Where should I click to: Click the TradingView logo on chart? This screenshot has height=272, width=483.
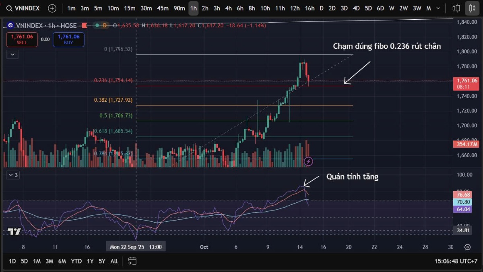tap(14, 231)
